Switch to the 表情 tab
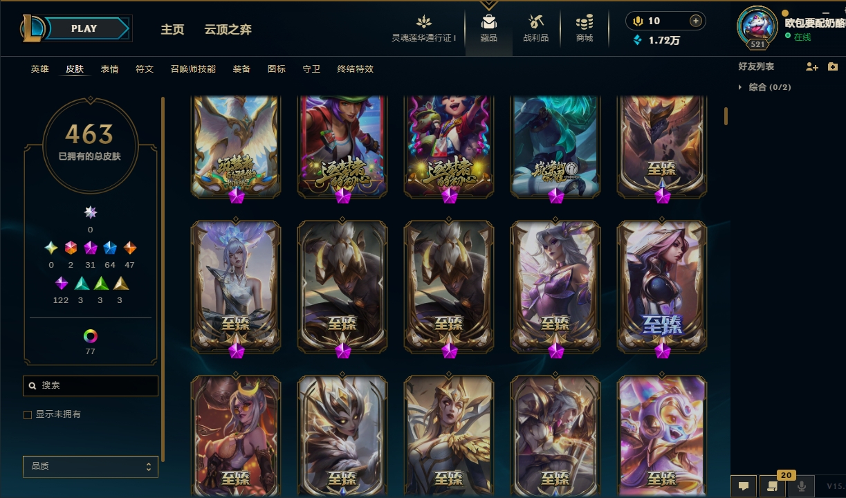Screen dimensions: 846x498 [x=109, y=69]
